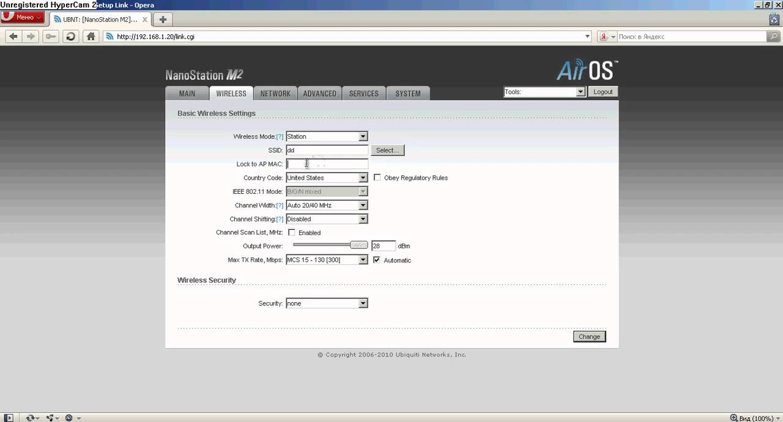This screenshot has height=422, width=783.
Task: Click the feed icon in address bar
Action: coord(110,37)
